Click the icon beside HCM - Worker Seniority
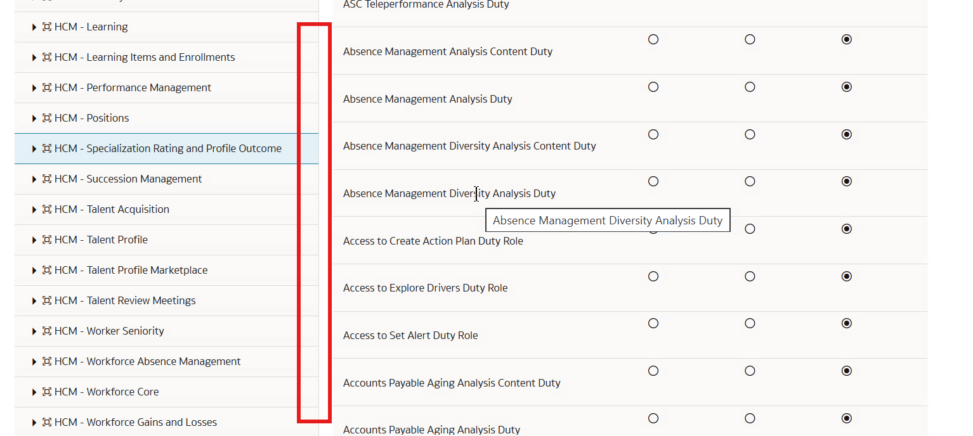This screenshot has height=436, width=973. pos(47,331)
